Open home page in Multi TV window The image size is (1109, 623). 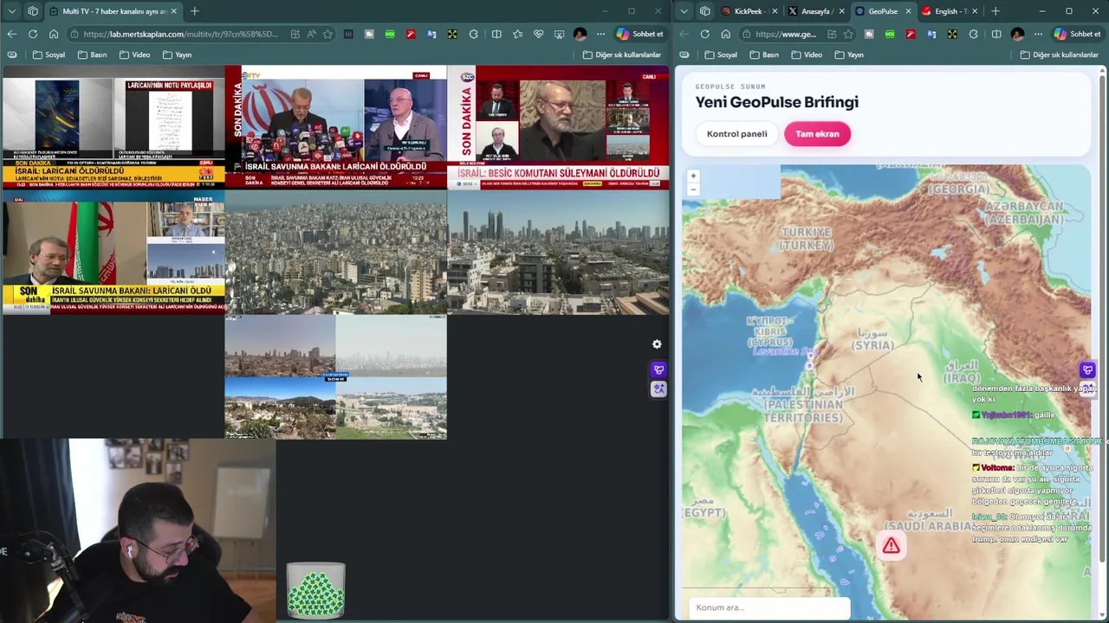pos(53,34)
